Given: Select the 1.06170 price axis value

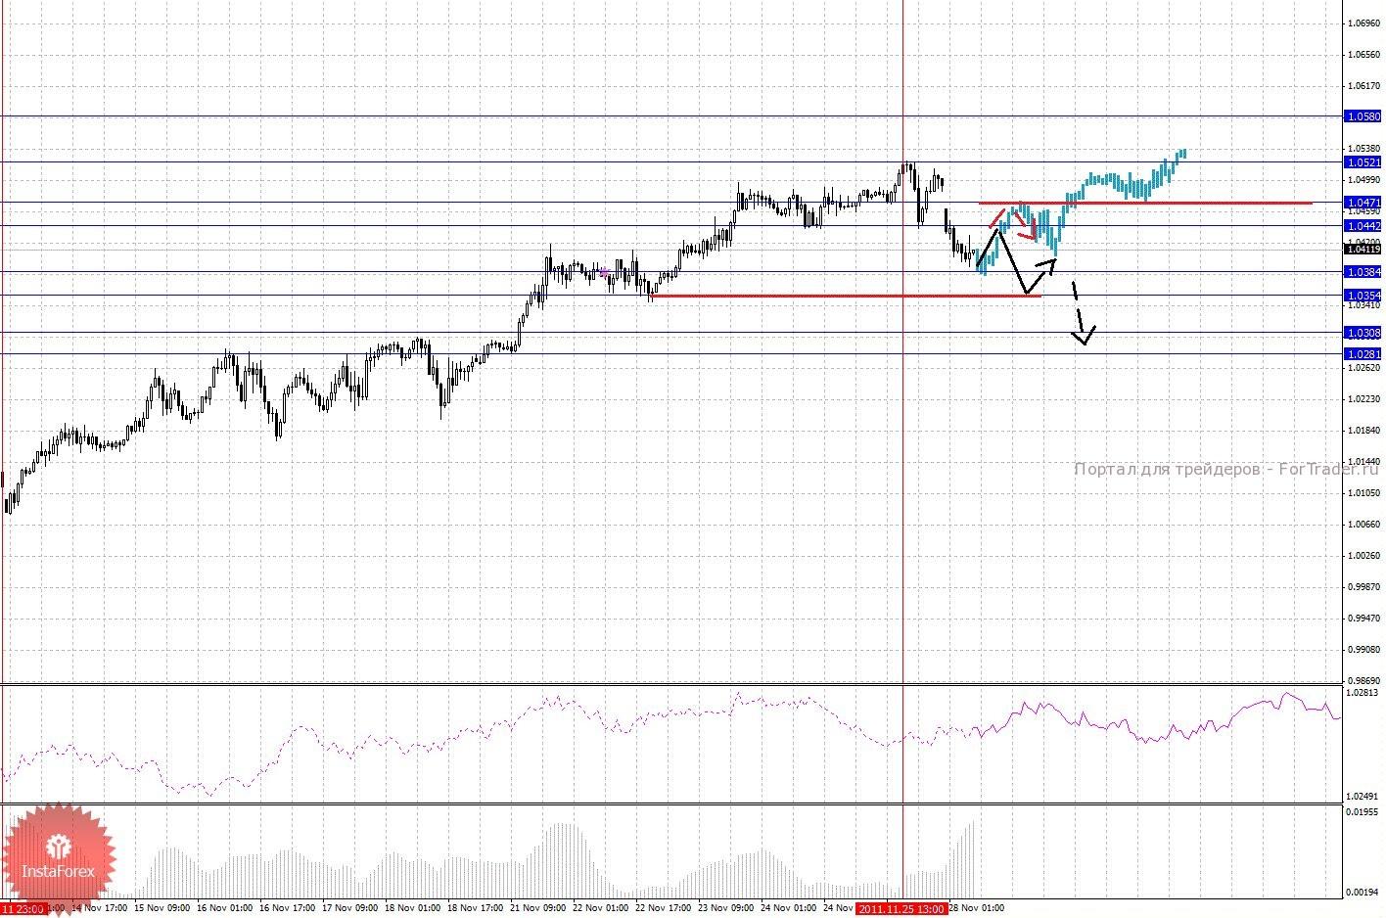Looking at the screenshot, I should click(x=1363, y=86).
